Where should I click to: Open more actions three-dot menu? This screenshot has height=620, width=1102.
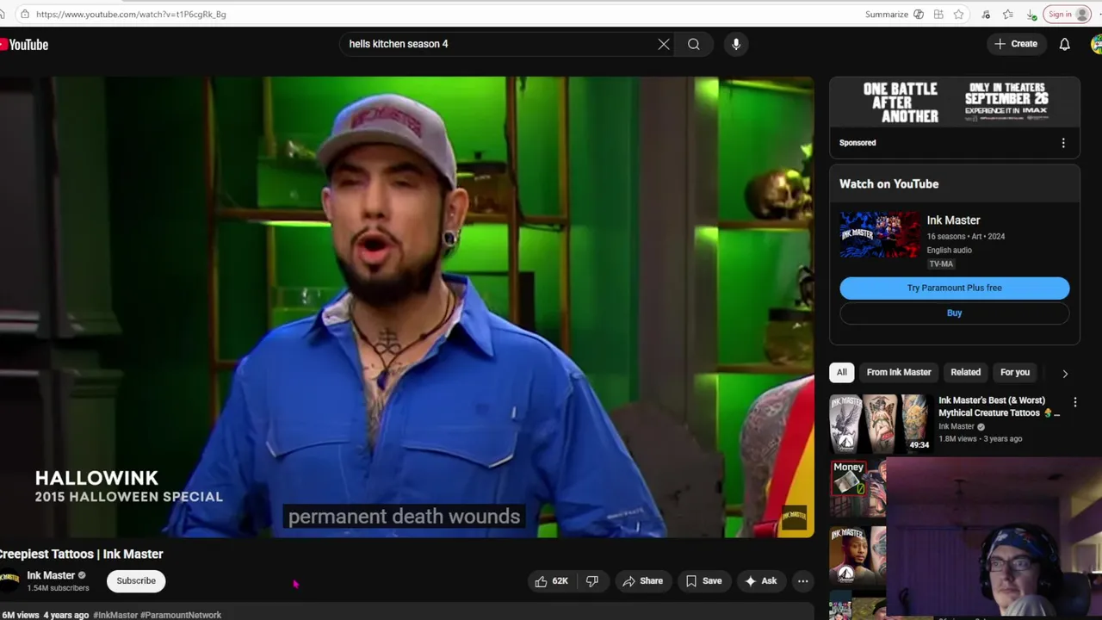[x=802, y=581]
